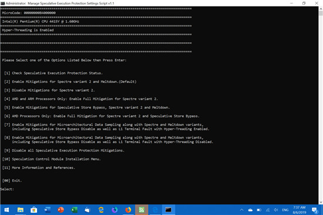Launch Firefox from the taskbar
The image size is (323, 215).
[128, 210]
